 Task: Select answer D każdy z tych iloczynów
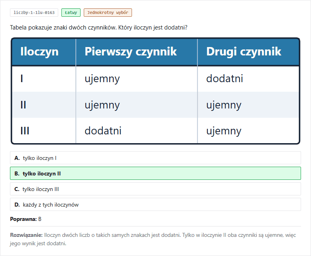(155, 205)
